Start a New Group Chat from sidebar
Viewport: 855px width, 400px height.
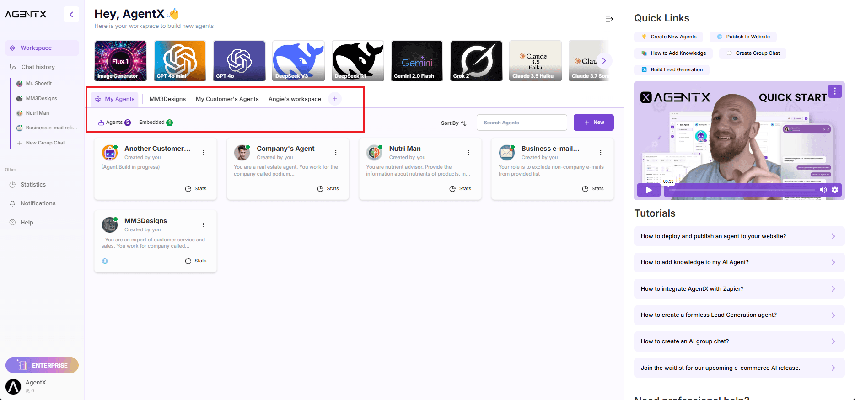[x=45, y=143]
